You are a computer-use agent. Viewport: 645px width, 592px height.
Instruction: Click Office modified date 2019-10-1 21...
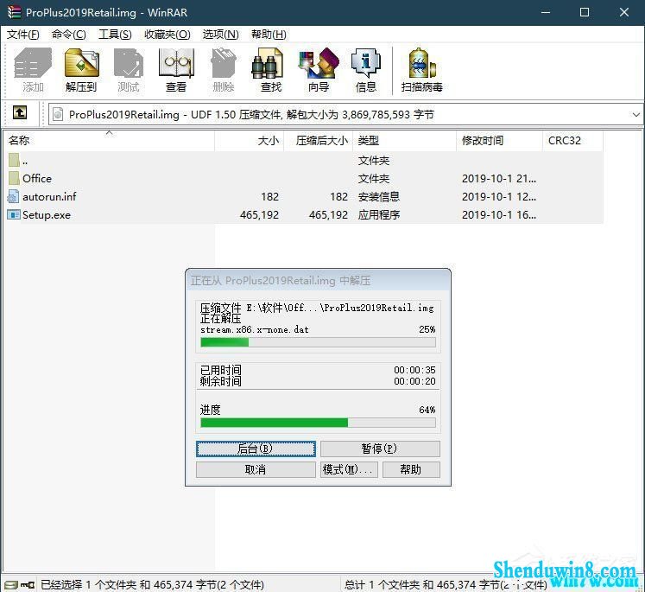pos(499,178)
